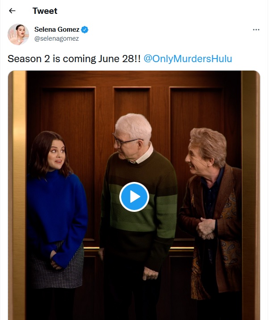Viewport: 269px width, 320px height.
Task: Follow the @OnlyMurdersHulu mention link
Action: coord(188,59)
